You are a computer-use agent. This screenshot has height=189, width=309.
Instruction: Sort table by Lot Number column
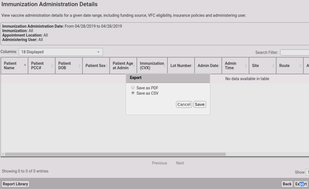[181, 66]
